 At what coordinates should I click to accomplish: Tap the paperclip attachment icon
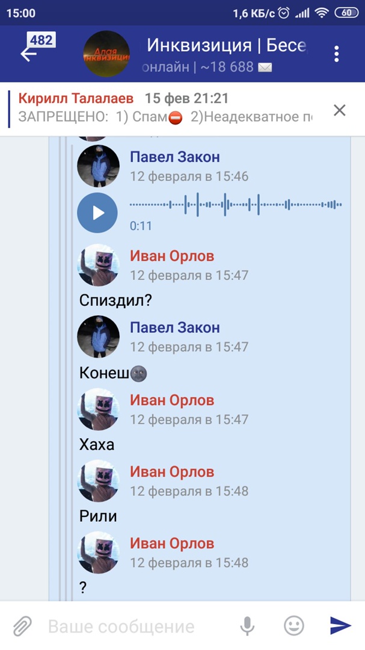[22, 625]
